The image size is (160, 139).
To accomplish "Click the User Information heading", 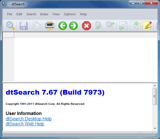I will (24, 113).
